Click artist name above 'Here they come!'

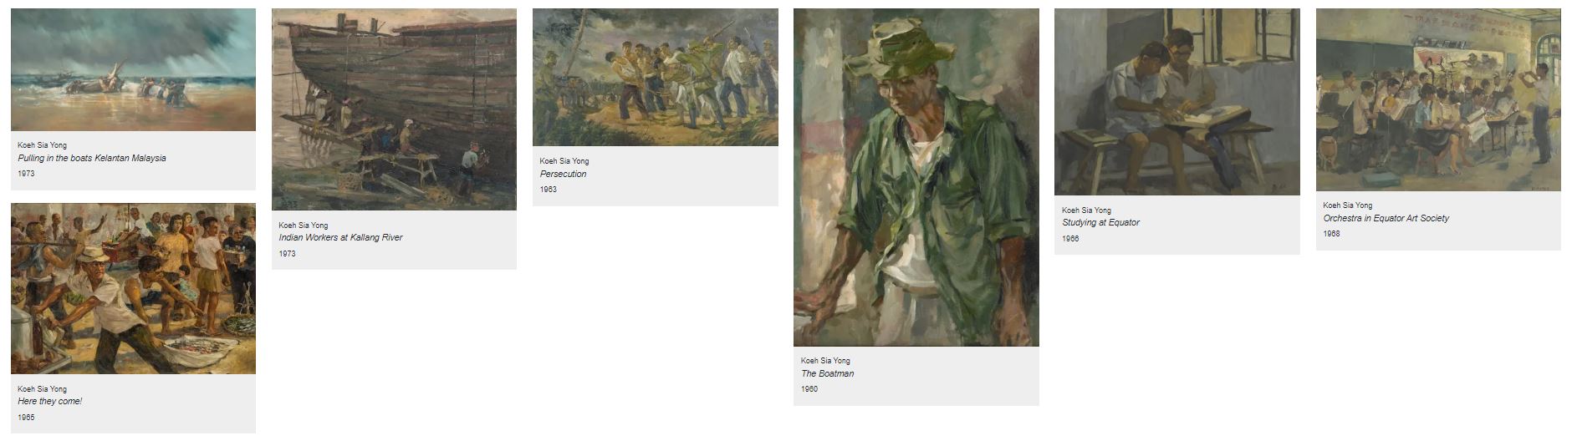42,389
